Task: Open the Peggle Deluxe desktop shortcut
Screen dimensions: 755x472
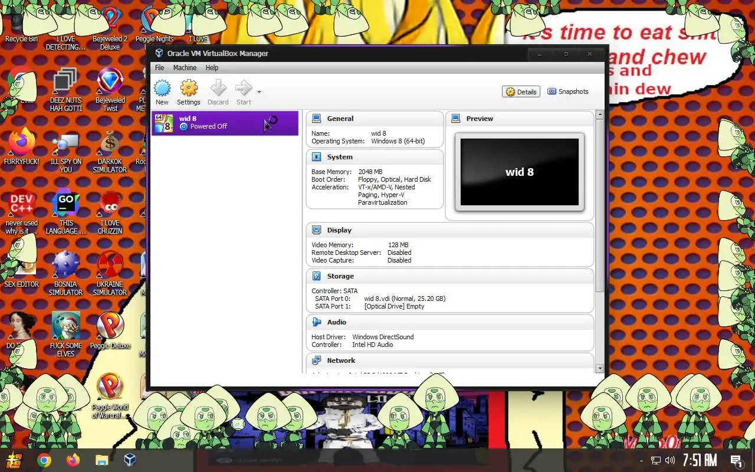Action: tap(110, 330)
